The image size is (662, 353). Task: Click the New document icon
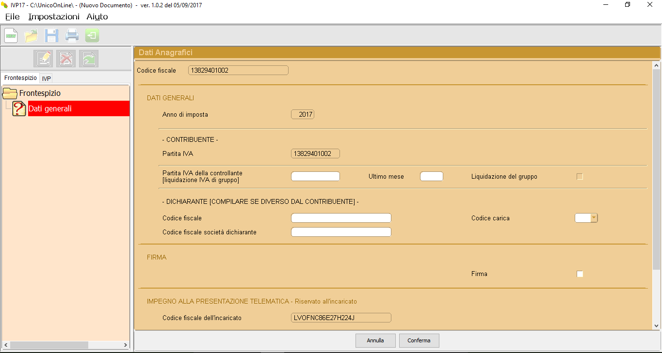pyautogui.click(x=11, y=36)
